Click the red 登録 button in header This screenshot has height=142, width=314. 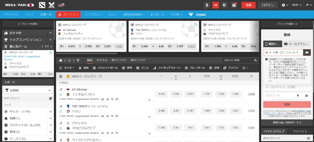tap(248, 5)
